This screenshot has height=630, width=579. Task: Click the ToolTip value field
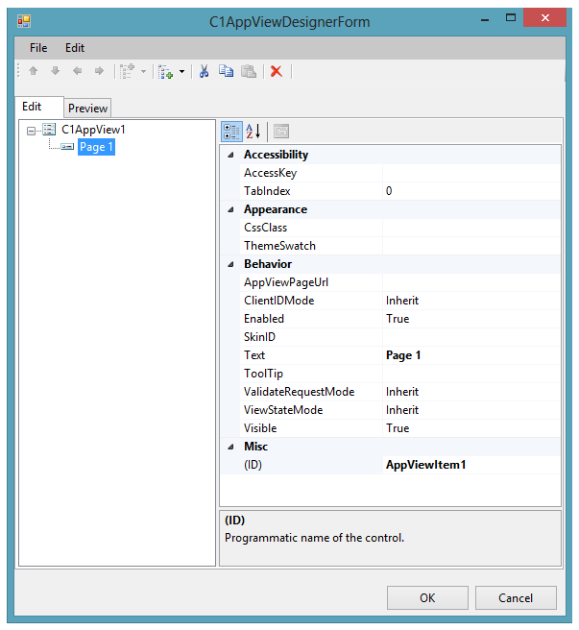pyautogui.click(x=471, y=374)
